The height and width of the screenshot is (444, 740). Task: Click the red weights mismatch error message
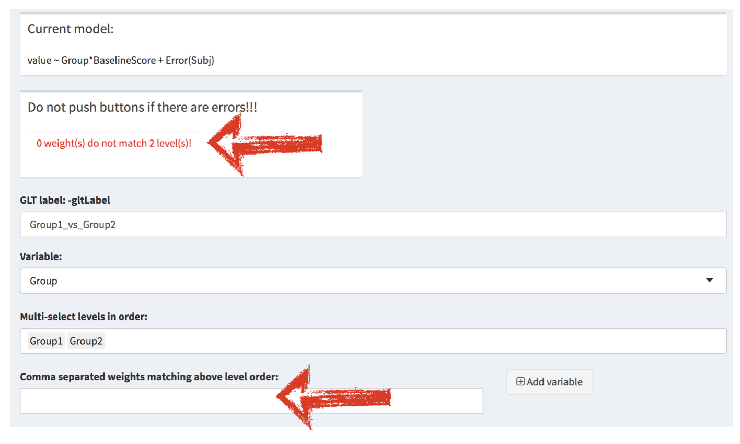coord(114,143)
